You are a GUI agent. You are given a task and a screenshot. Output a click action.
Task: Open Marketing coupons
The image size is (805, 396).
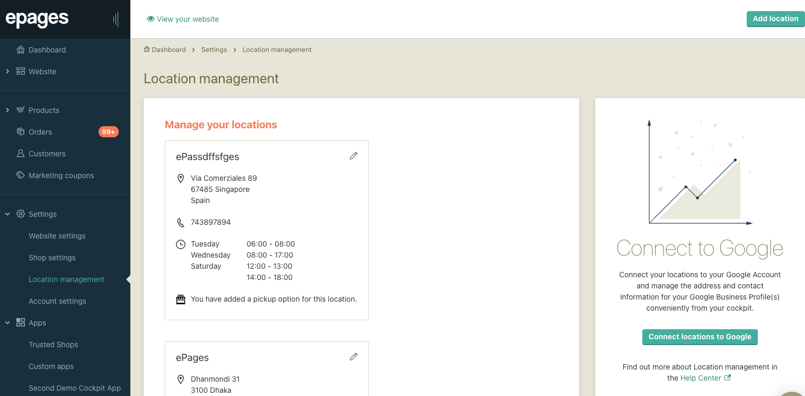(x=61, y=175)
